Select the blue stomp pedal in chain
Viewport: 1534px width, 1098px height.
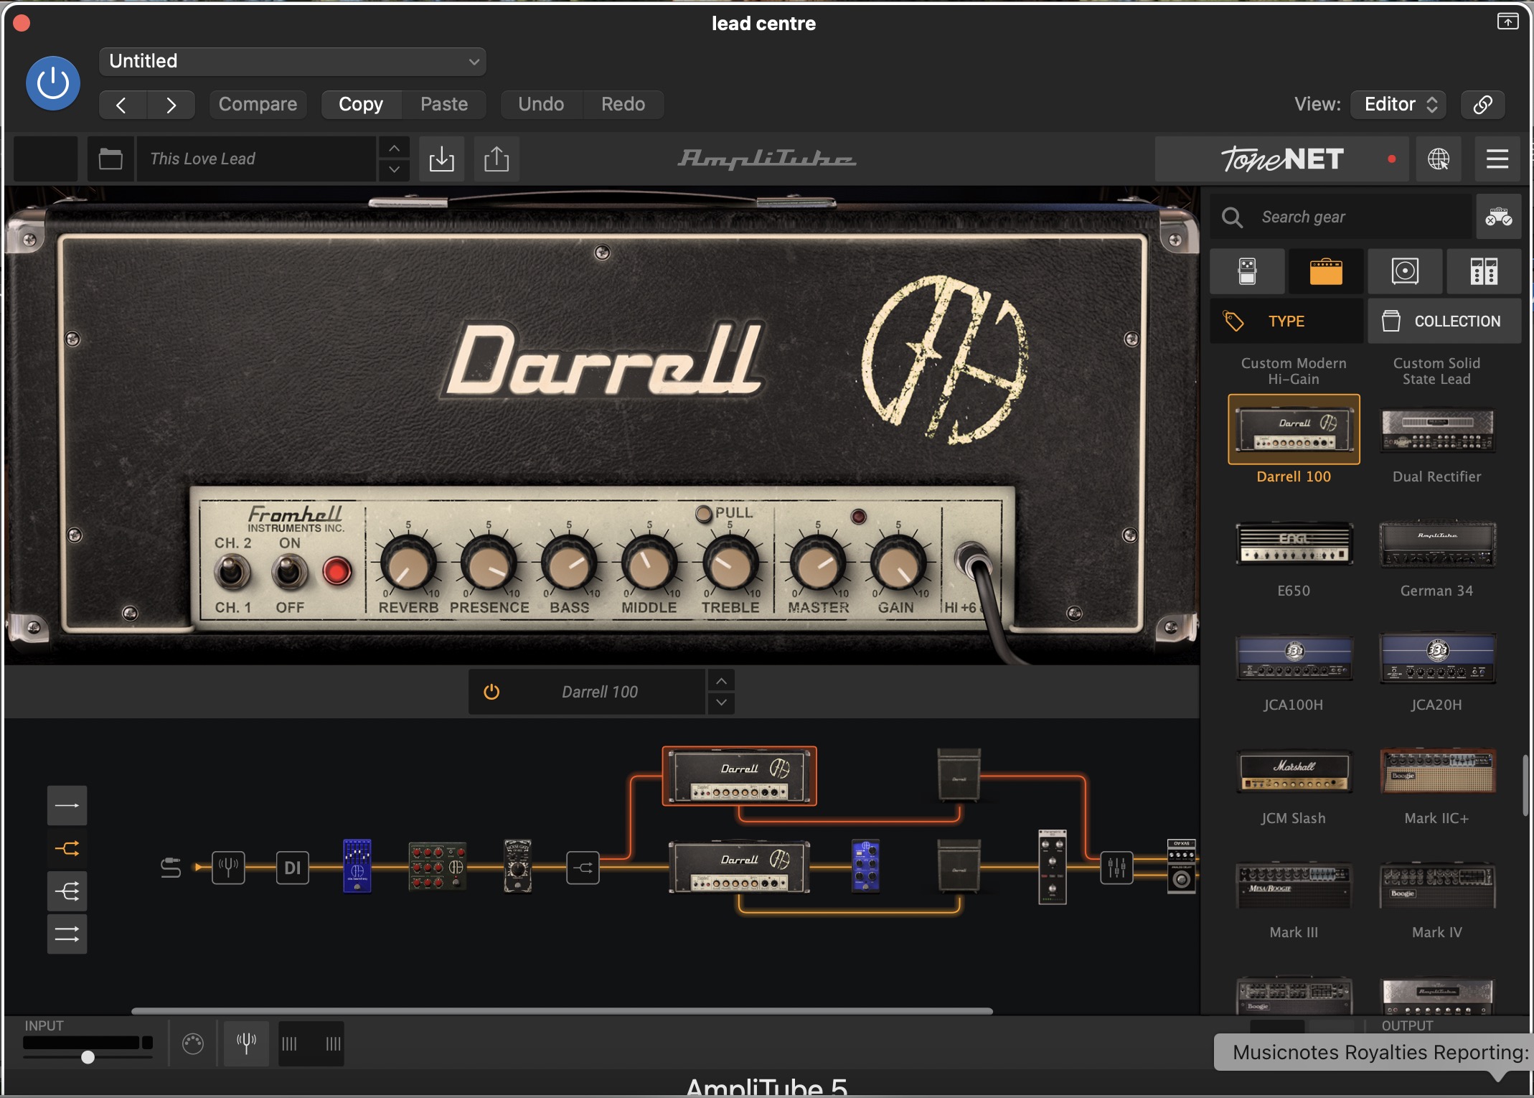tap(357, 866)
